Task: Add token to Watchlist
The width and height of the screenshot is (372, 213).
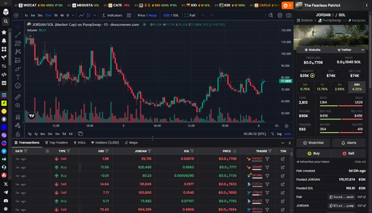Action: [x=313, y=143]
